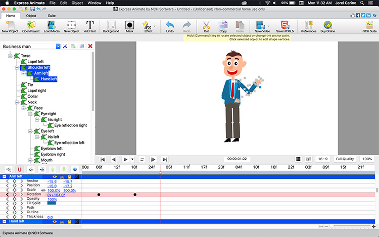The height and width of the screenshot is (237, 379).
Task: Click the Mask tool icon
Action: click(129, 26)
